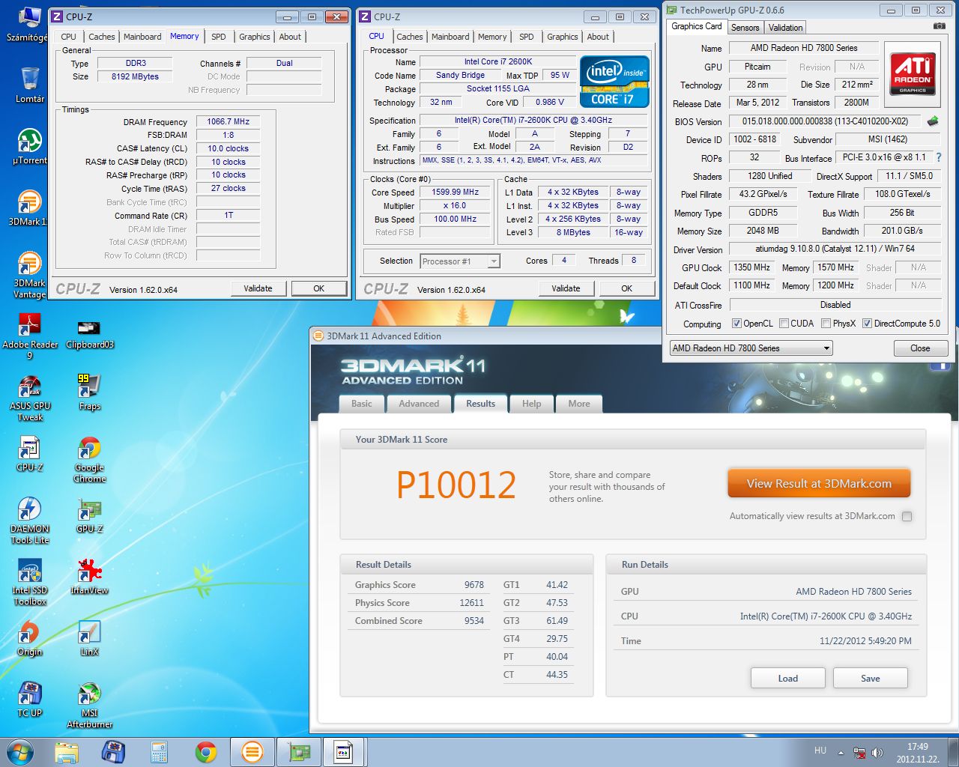Click OK in the CPU tab CPU-Z window

[626, 288]
